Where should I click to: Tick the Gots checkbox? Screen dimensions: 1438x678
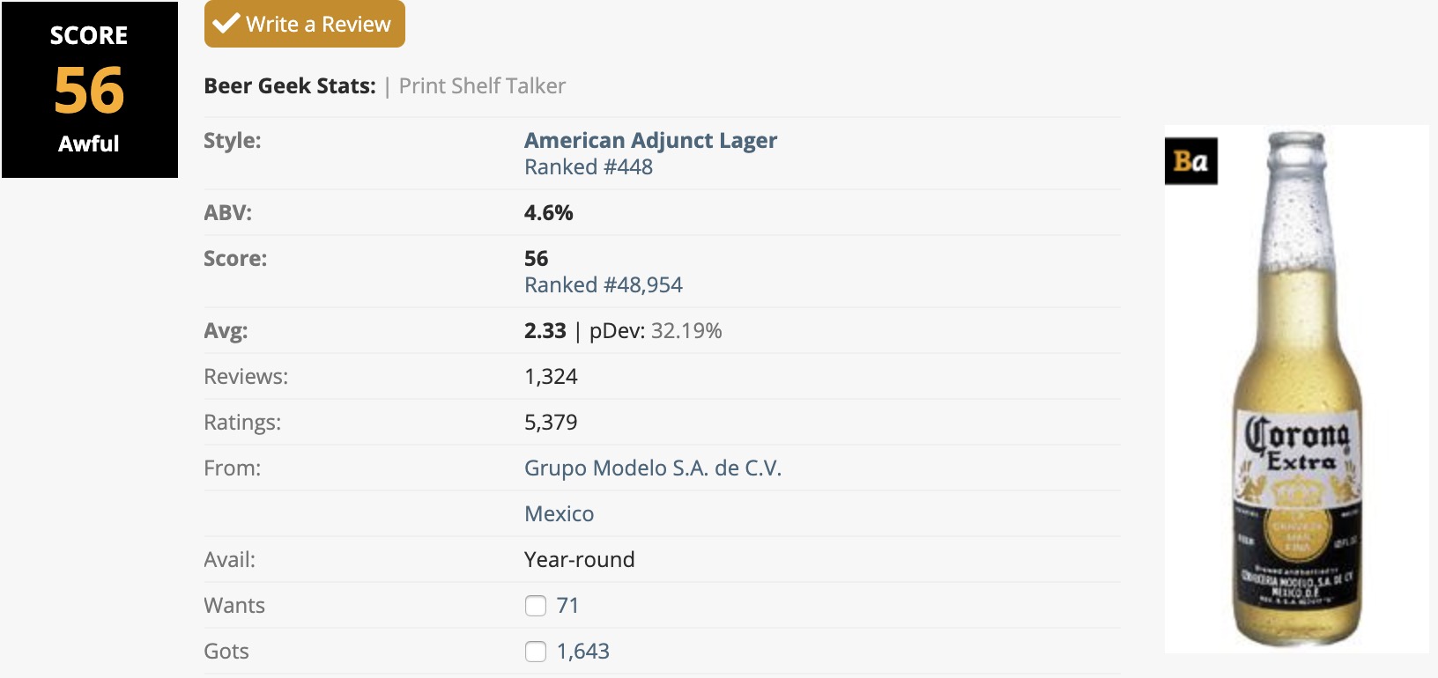click(536, 652)
